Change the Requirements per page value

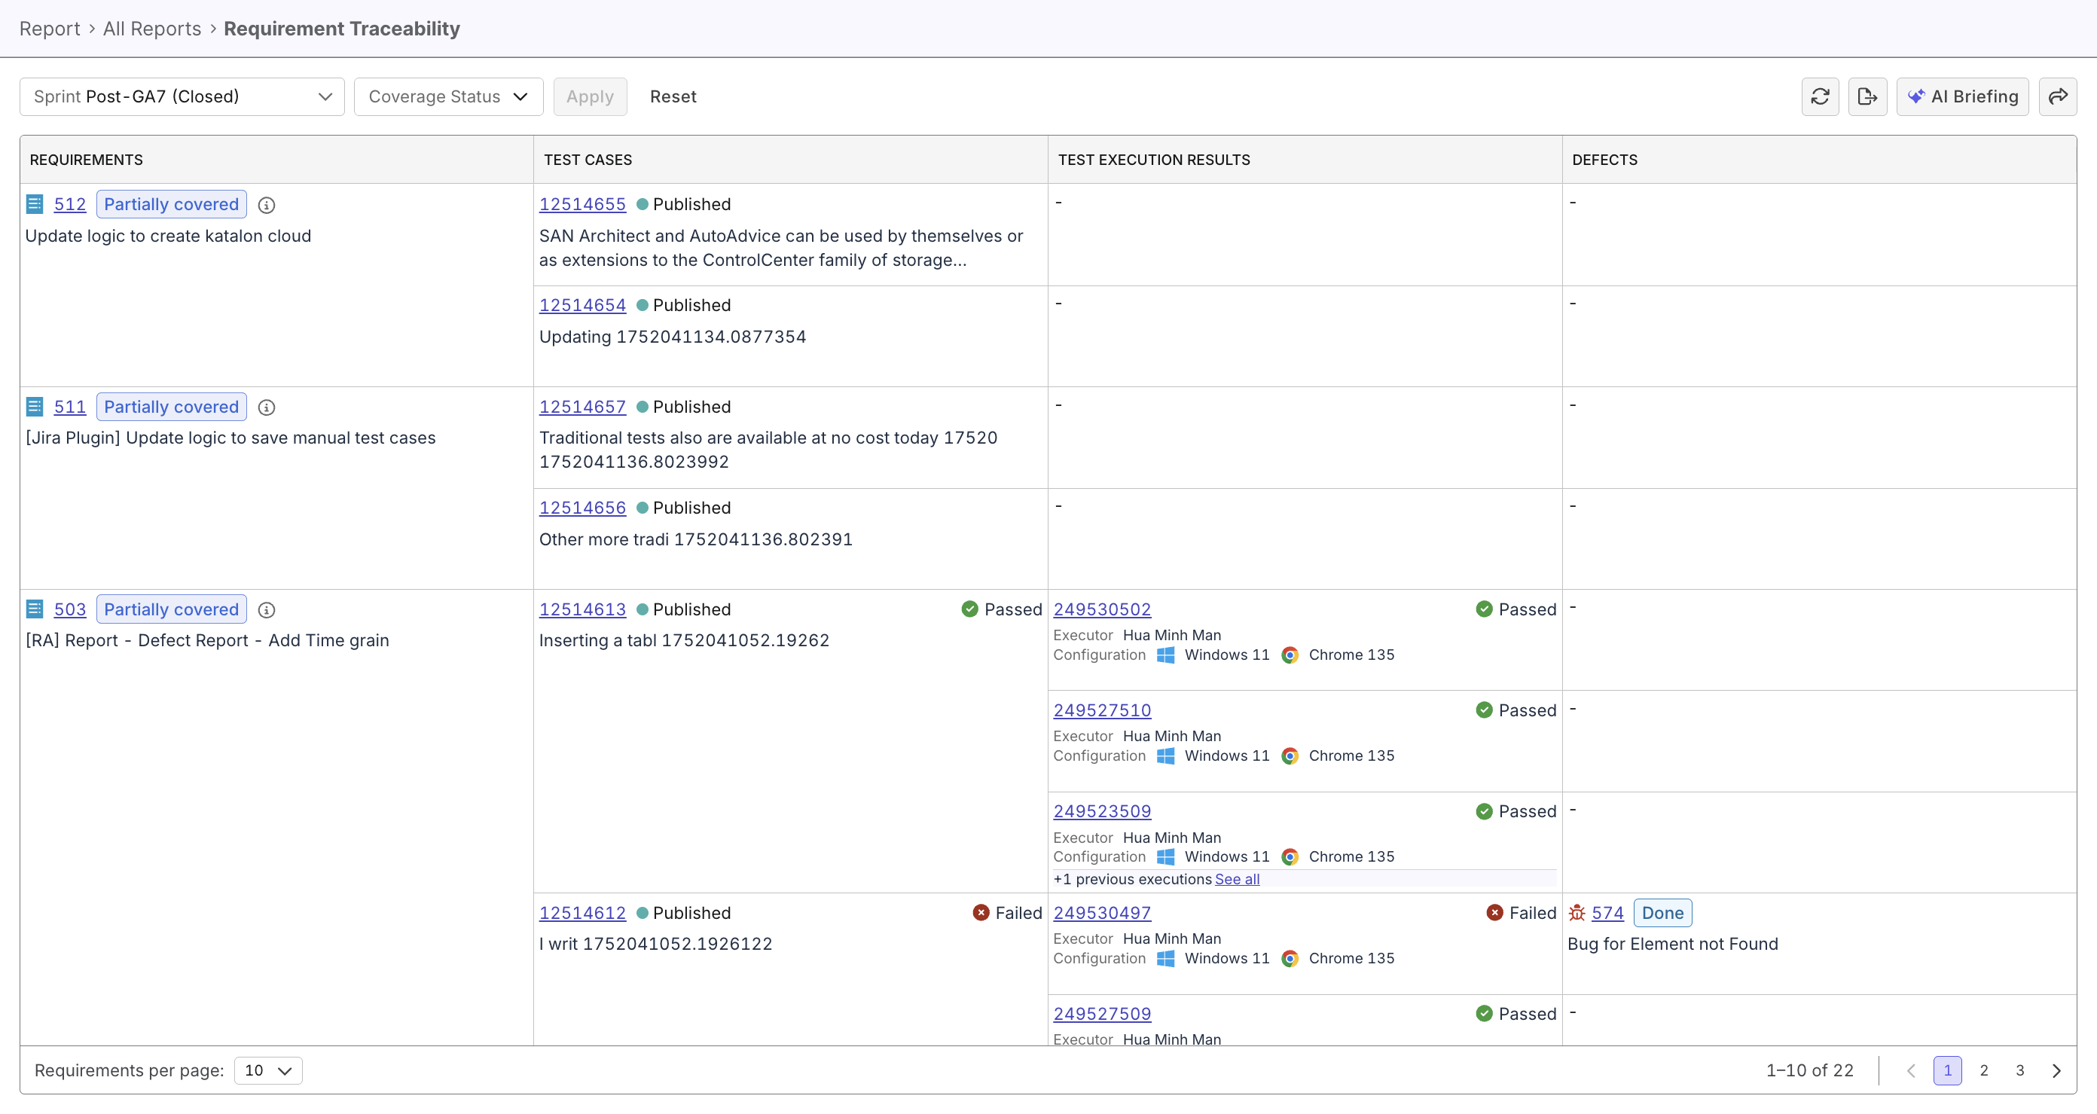coord(269,1070)
